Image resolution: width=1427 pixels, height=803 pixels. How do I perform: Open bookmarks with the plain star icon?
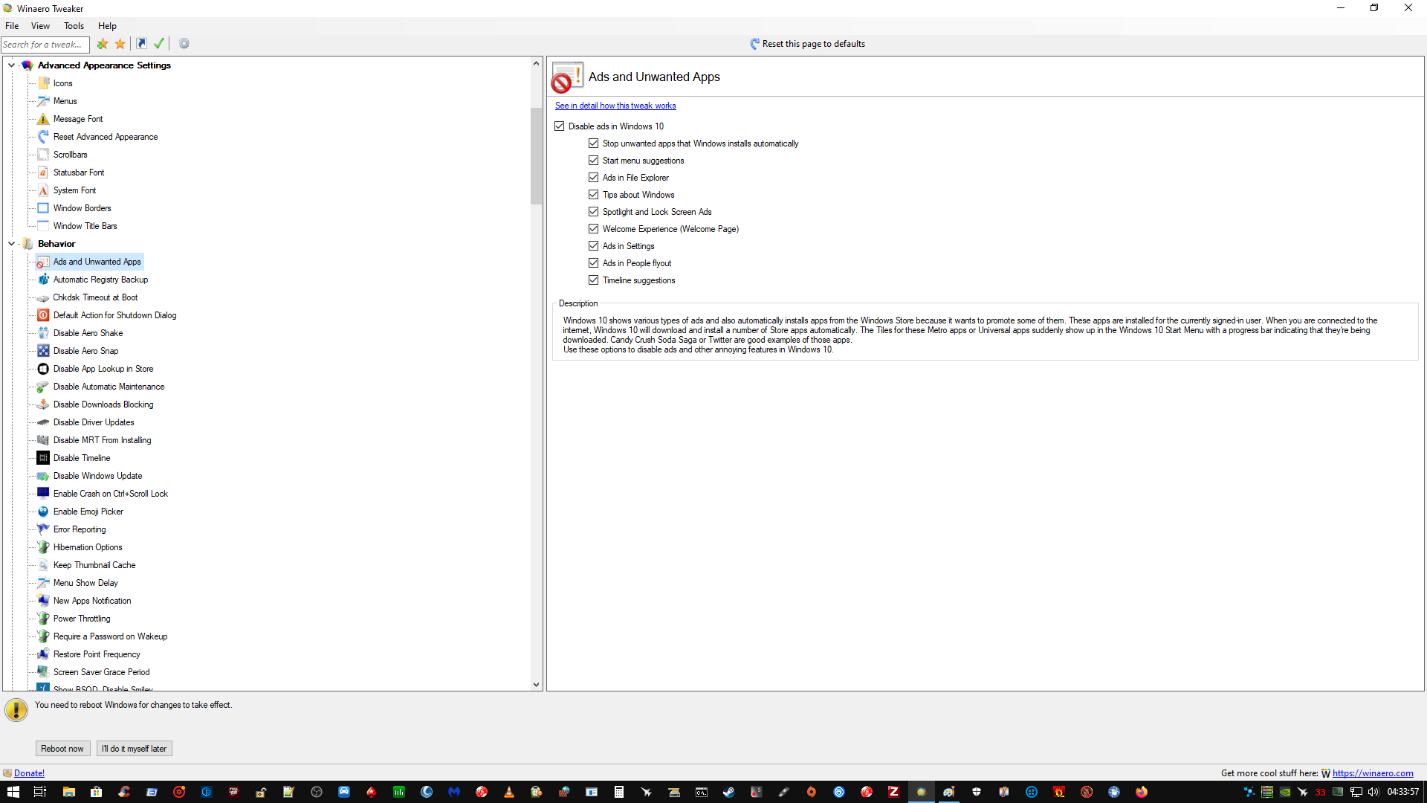[120, 44]
